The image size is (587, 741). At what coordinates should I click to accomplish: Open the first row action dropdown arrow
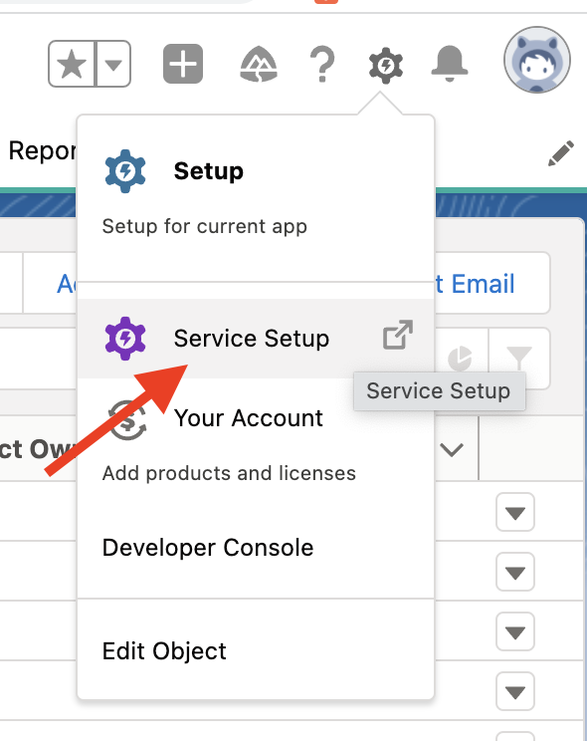515,512
